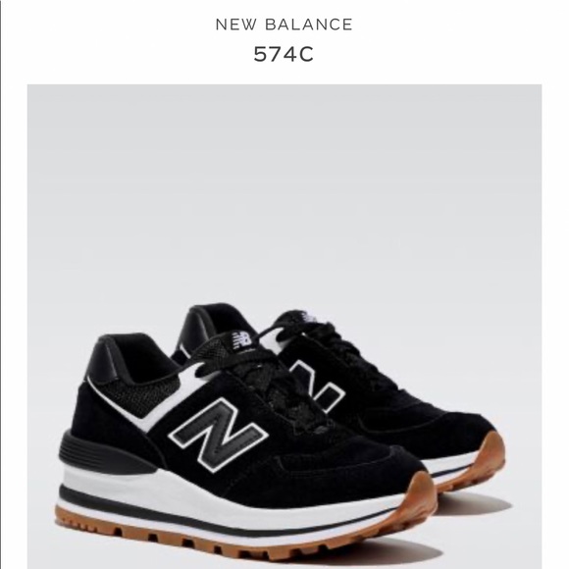The width and height of the screenshot is (569, 569).
Task: Open the sneaker product photo
Action: tap(284, 327)
